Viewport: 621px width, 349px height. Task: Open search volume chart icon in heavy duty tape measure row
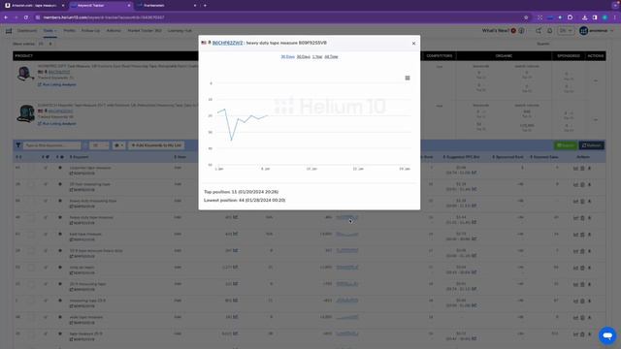235,217
